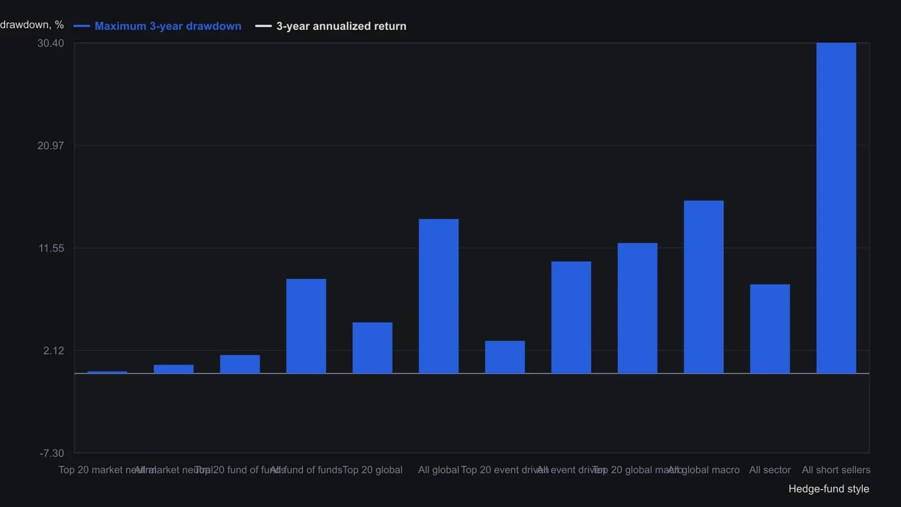Select the All sector bar
901x507 pixels.
[770, 329]
